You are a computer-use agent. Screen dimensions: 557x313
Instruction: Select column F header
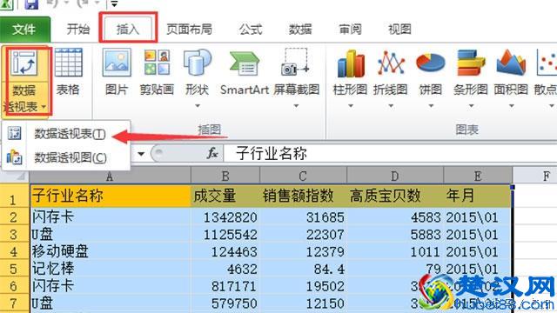tap(535, 176)
